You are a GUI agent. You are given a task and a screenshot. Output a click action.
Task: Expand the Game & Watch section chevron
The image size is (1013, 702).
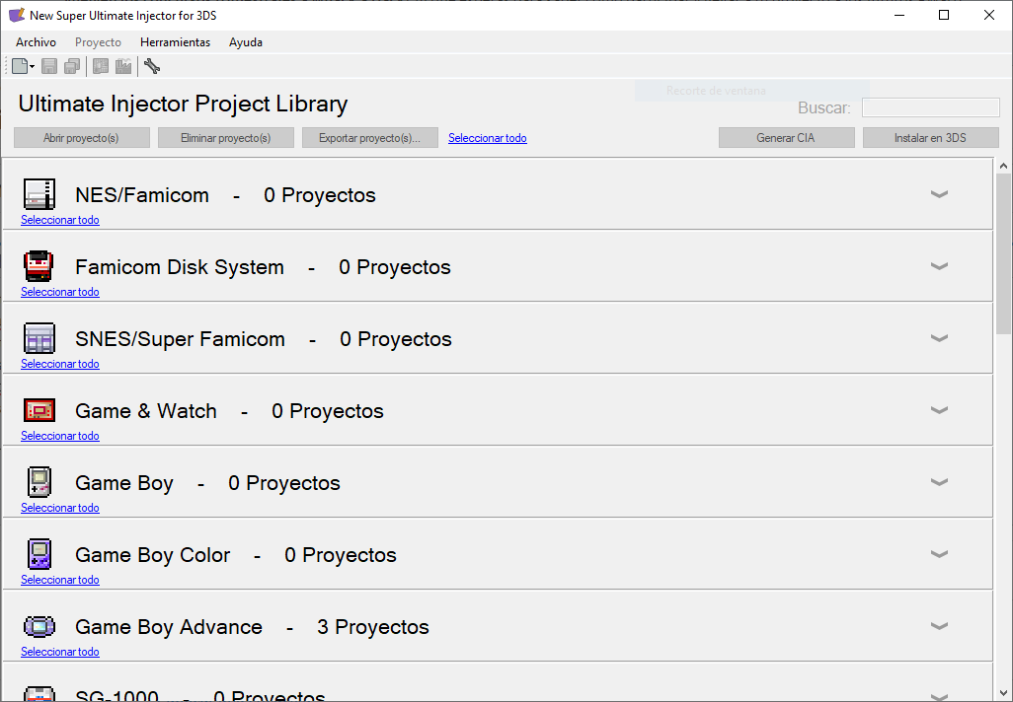point(939,410)
